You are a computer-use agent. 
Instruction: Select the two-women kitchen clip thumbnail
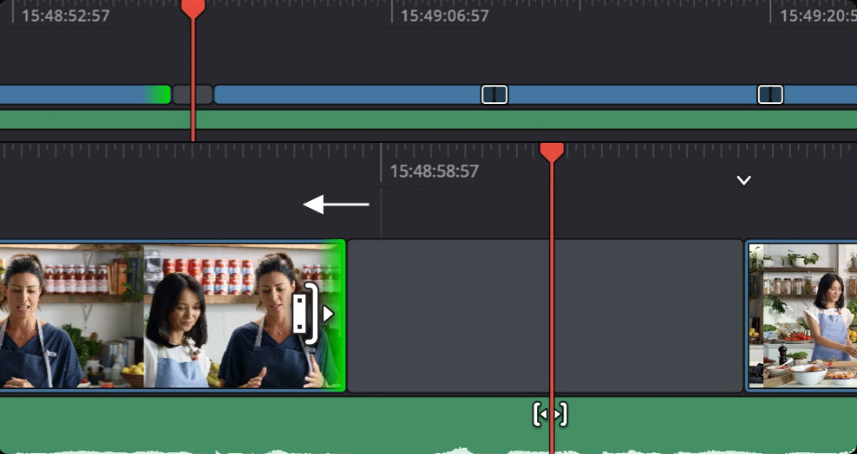tap(172, 315)
